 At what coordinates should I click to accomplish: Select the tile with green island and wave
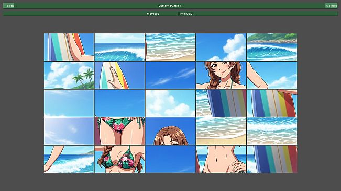pyautogui.click(x=272, y=47)
